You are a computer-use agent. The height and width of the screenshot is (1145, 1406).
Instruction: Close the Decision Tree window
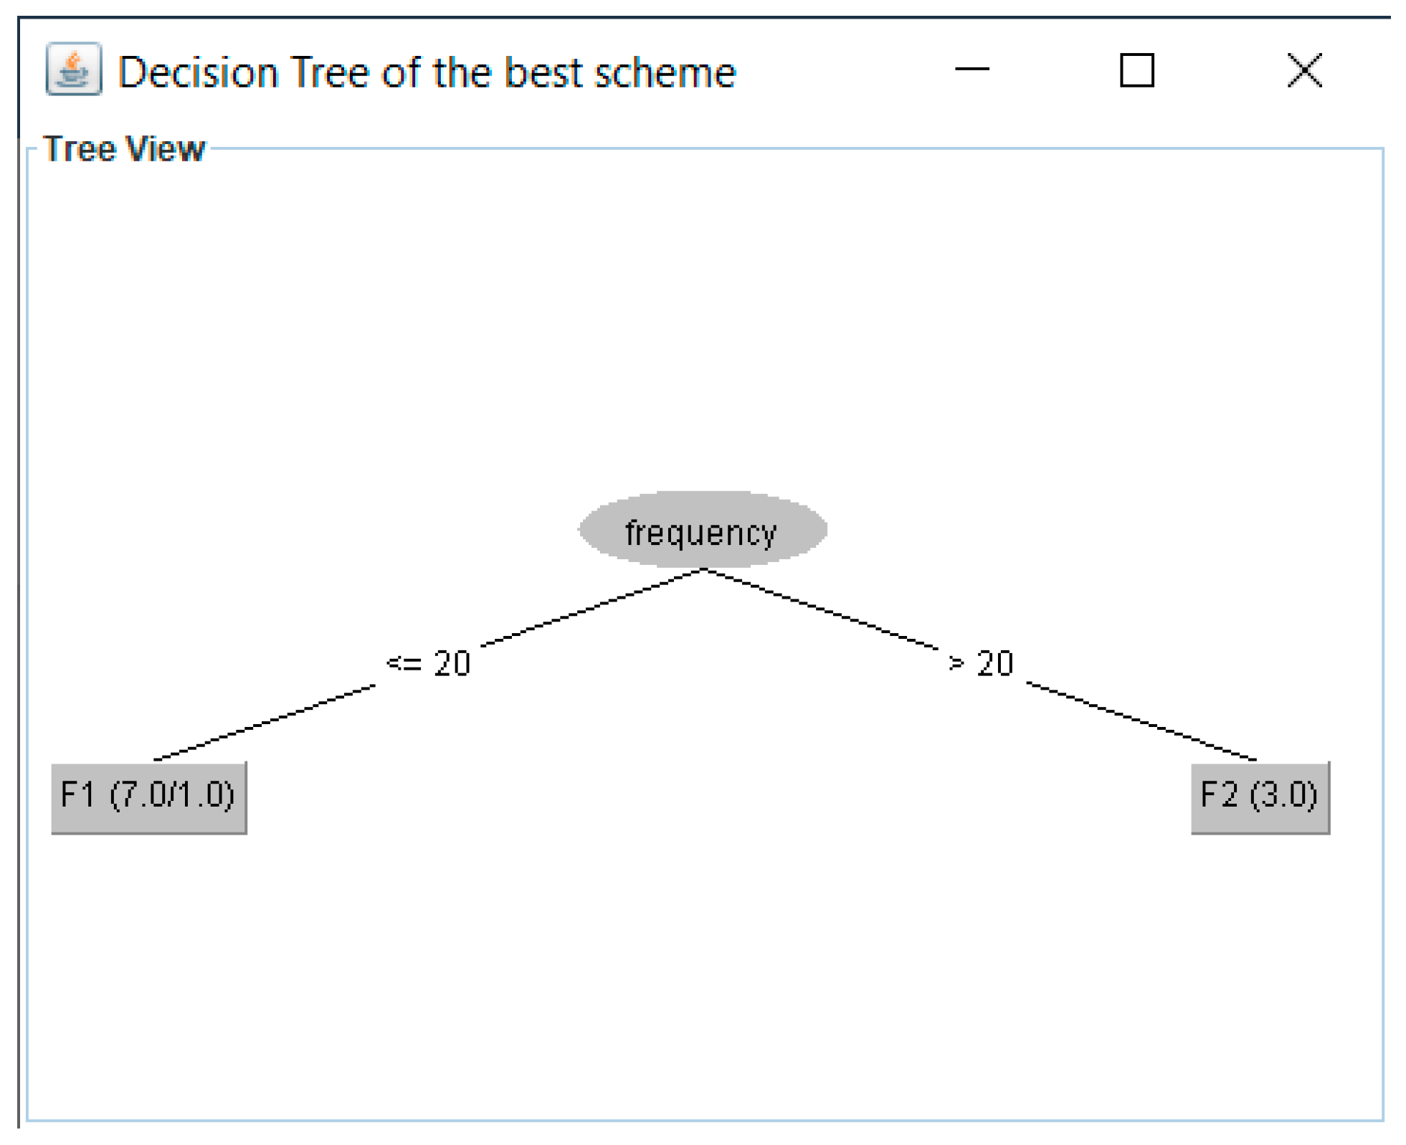pos(1304,70)
